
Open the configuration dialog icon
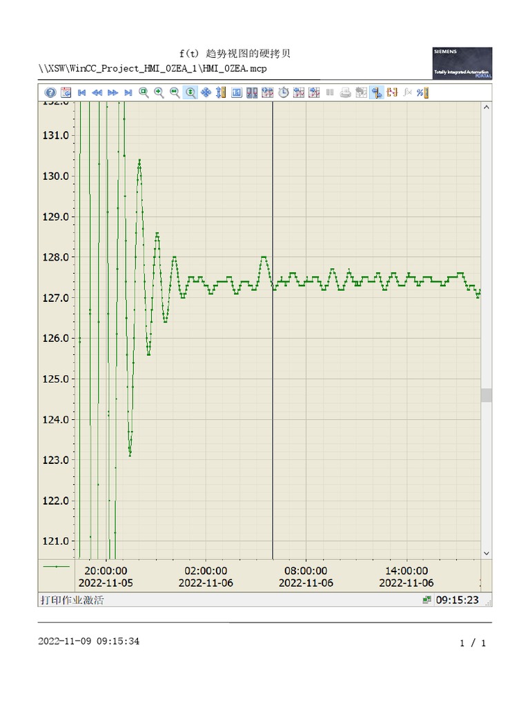point(66,93)
